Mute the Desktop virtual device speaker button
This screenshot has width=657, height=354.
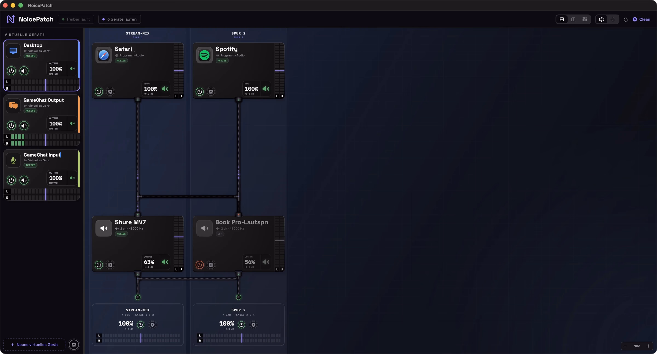click(24, 71)
